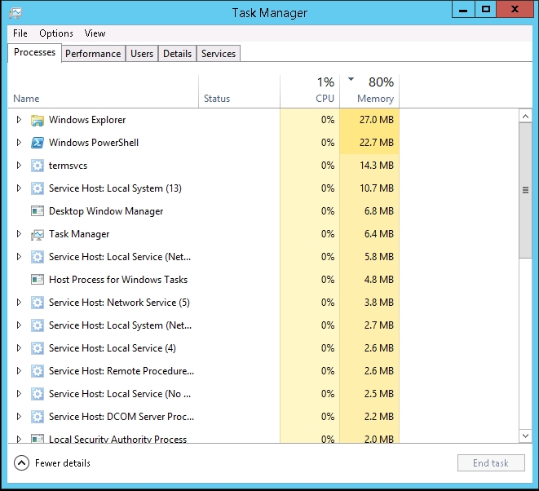Click the 27.0 MB memory value
Image resolution: width=539 pixels, height=491 pixels.
pyautogui.click(x=377, y=120)
